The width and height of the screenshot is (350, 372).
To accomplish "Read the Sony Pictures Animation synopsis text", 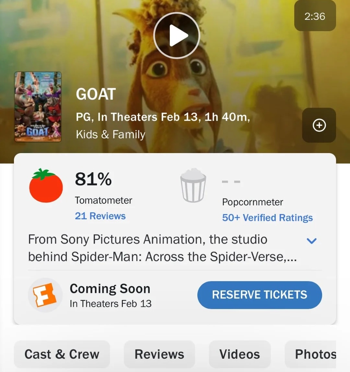I will coord(162,248).
